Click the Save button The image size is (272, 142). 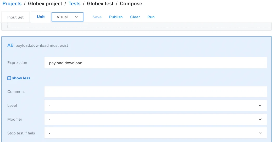tap(97, 17)
